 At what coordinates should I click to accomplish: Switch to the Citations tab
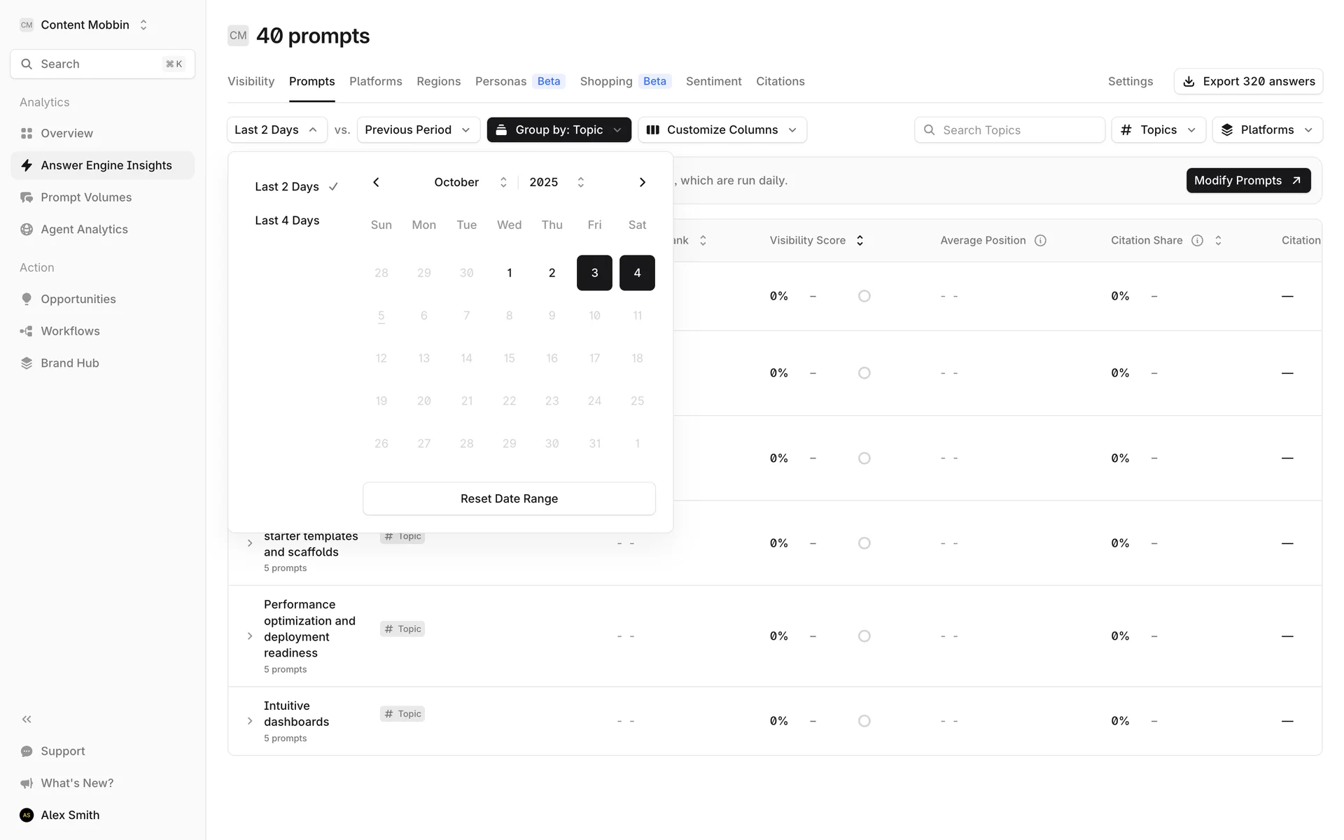point(780,81)
